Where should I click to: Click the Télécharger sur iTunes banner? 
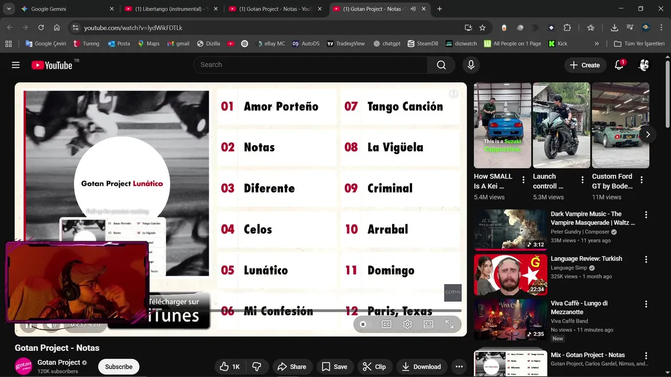tap(159, 311)
